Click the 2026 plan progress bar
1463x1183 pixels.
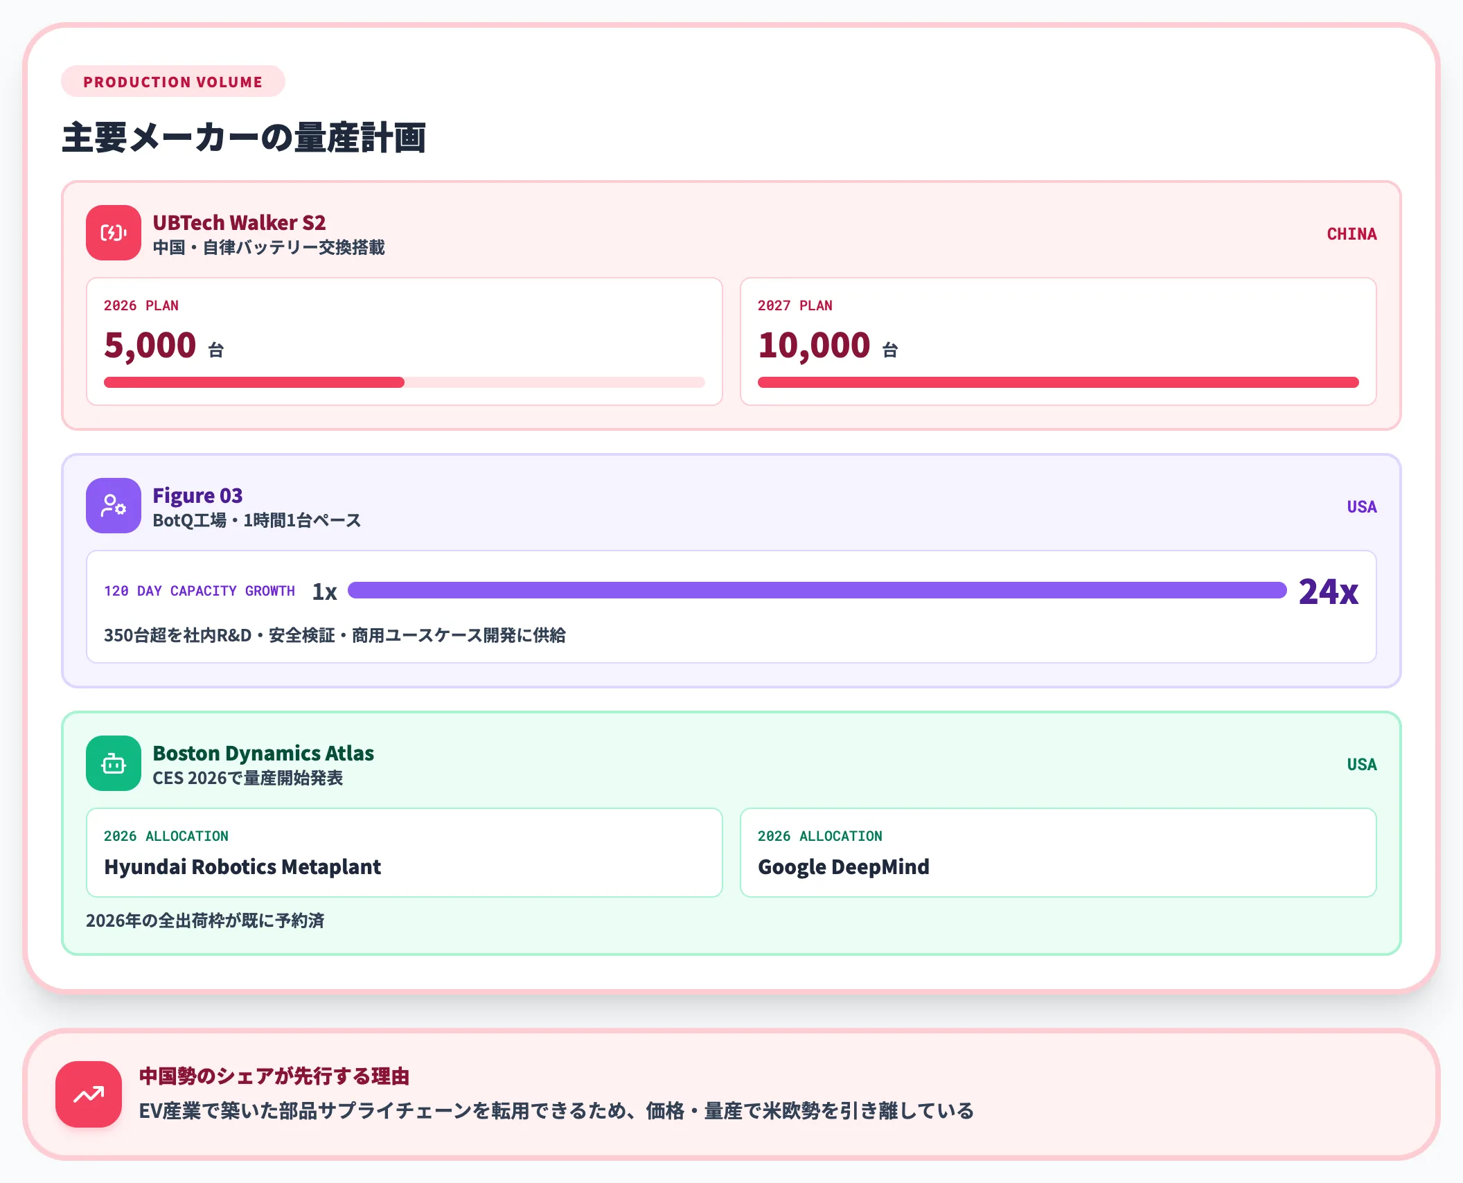[405, 382]
